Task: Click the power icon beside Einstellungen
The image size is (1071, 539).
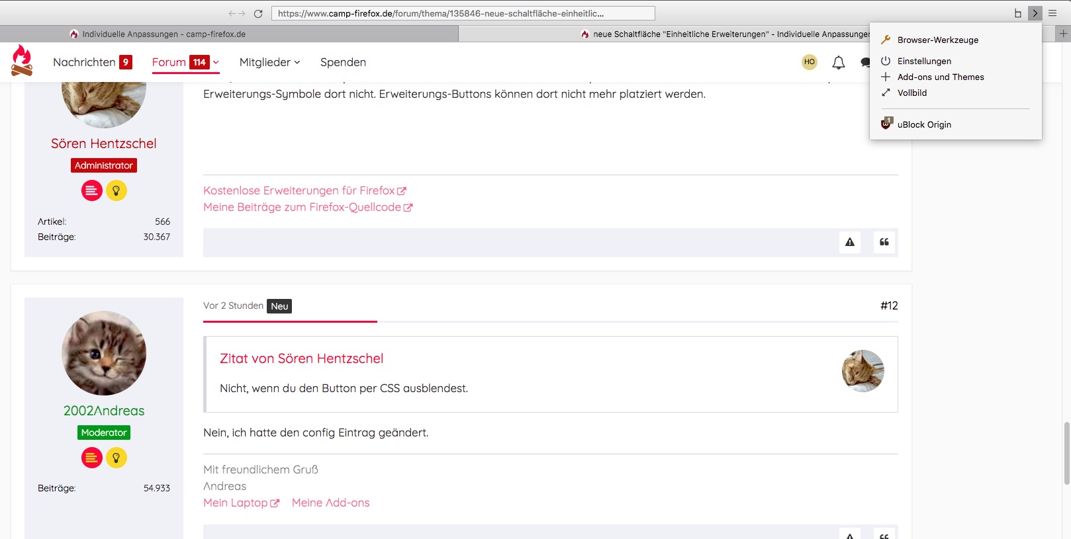Action: (886, 61)
